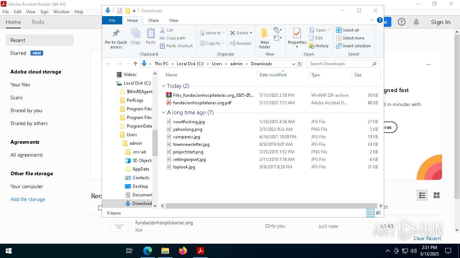Collapse the A long time ago (7) group
The height and width of the screenshot is (258, 460).
point(164,113)
